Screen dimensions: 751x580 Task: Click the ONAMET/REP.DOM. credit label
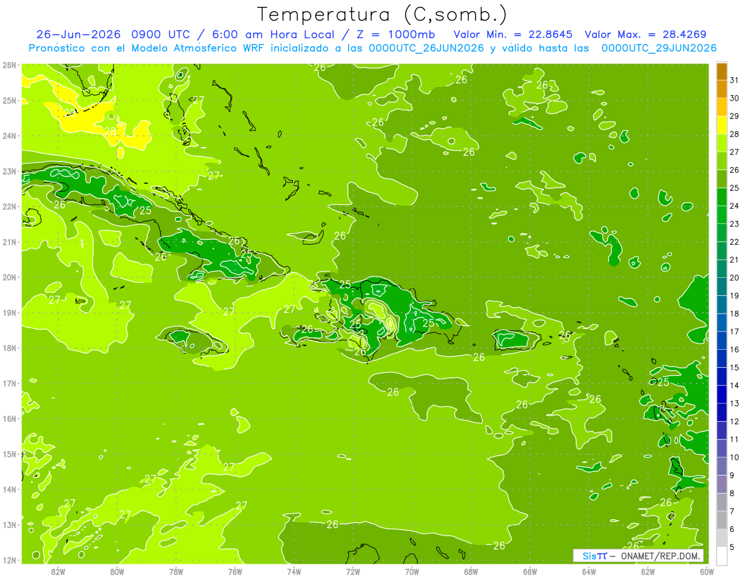tap(660, 556)
